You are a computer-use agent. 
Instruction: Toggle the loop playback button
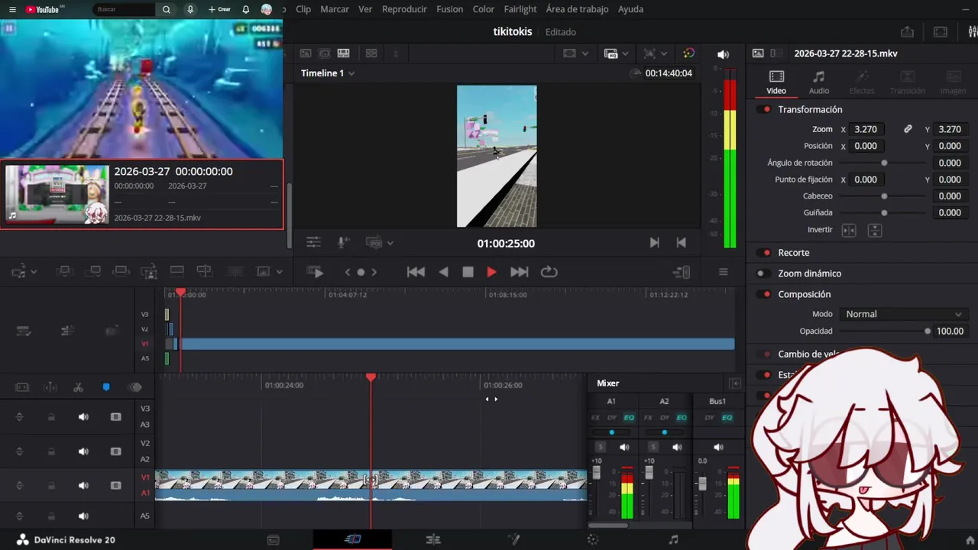pos(549,272)
